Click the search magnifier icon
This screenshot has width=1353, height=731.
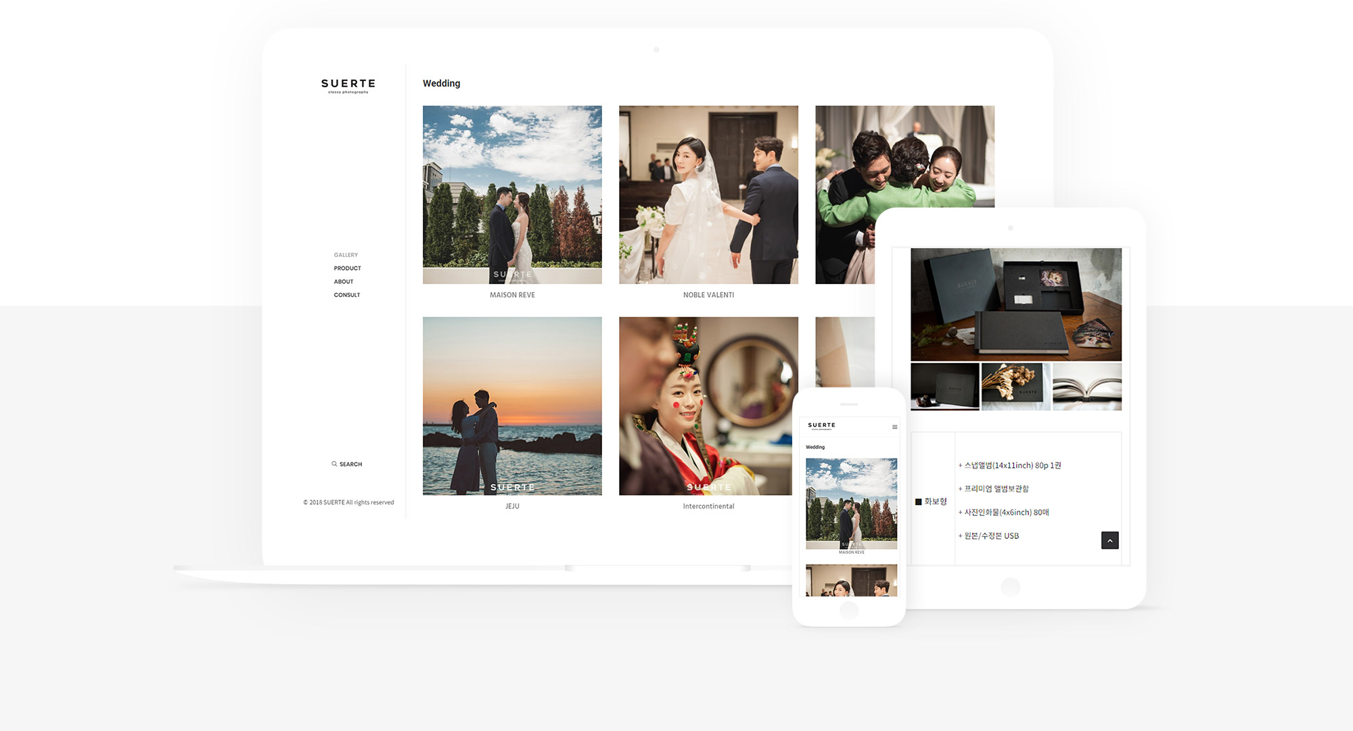point(334,464)
